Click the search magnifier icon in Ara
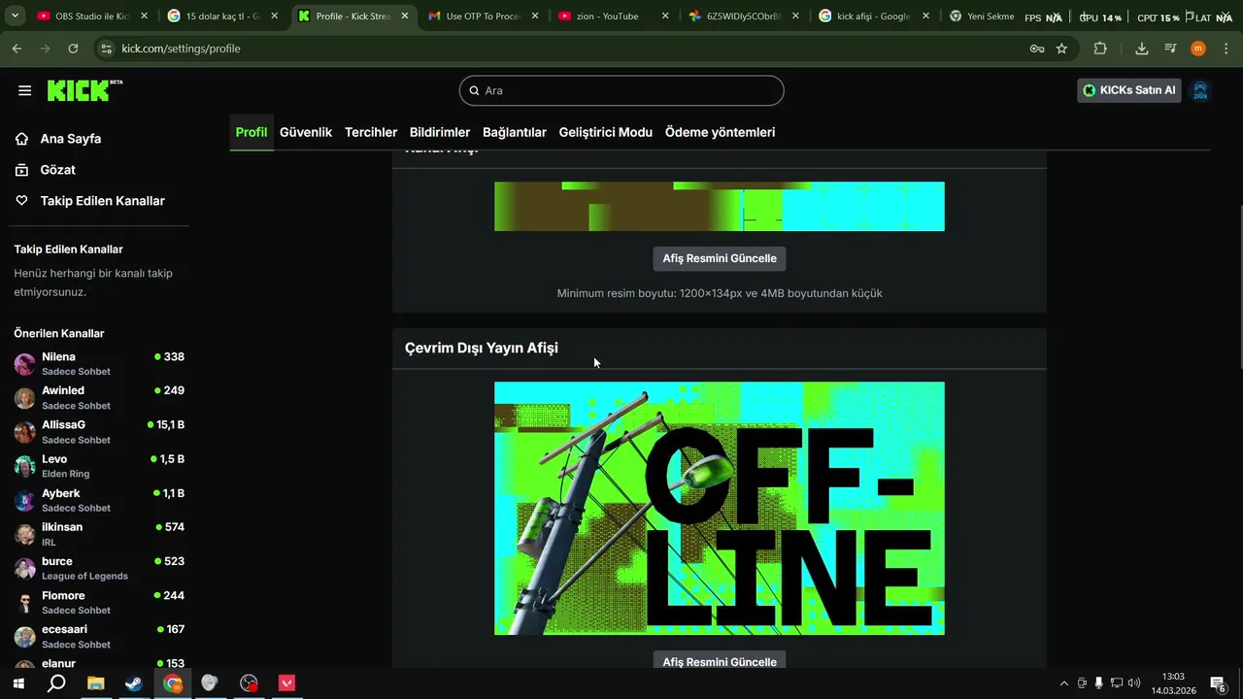Viewport: 1243px width, 699px height. [475, 90]
